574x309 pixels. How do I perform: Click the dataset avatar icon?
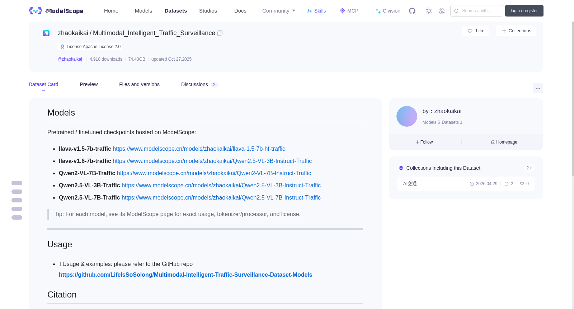[46, 33]
